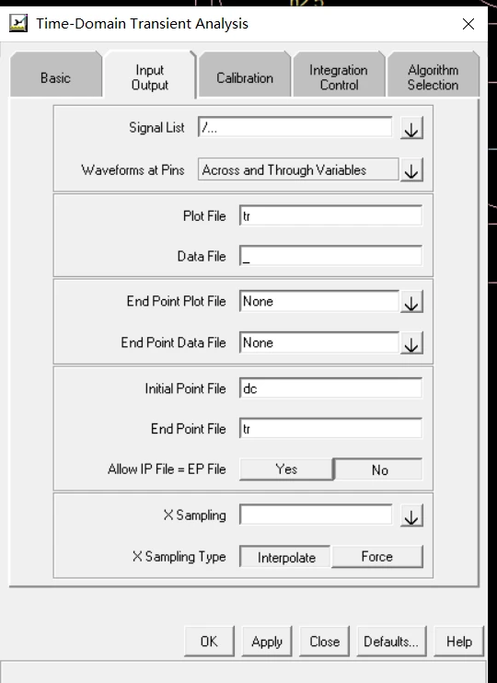497x683 pixels.
Task: Choose Force as X Sampling Type
Action: (x=377, y=557)
